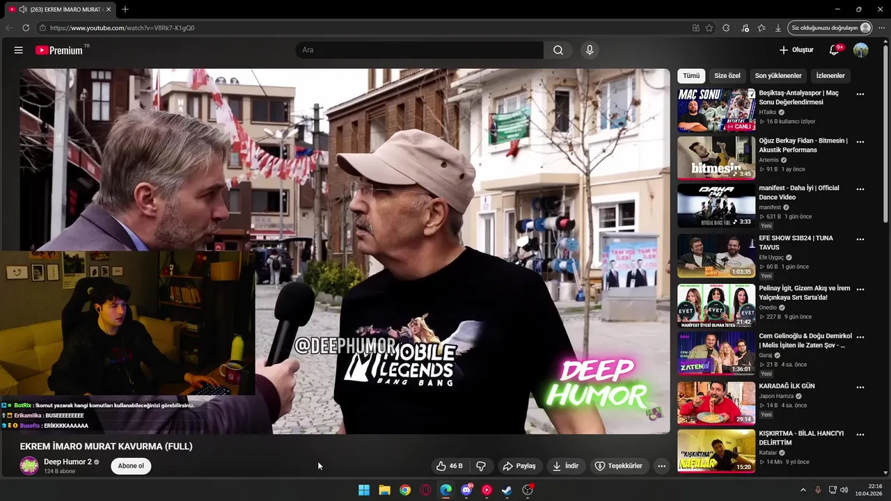The width and height of the screenshot is (891, 501).
Task: Open Steam from the taskbar
Action: (x=507, y=490)
